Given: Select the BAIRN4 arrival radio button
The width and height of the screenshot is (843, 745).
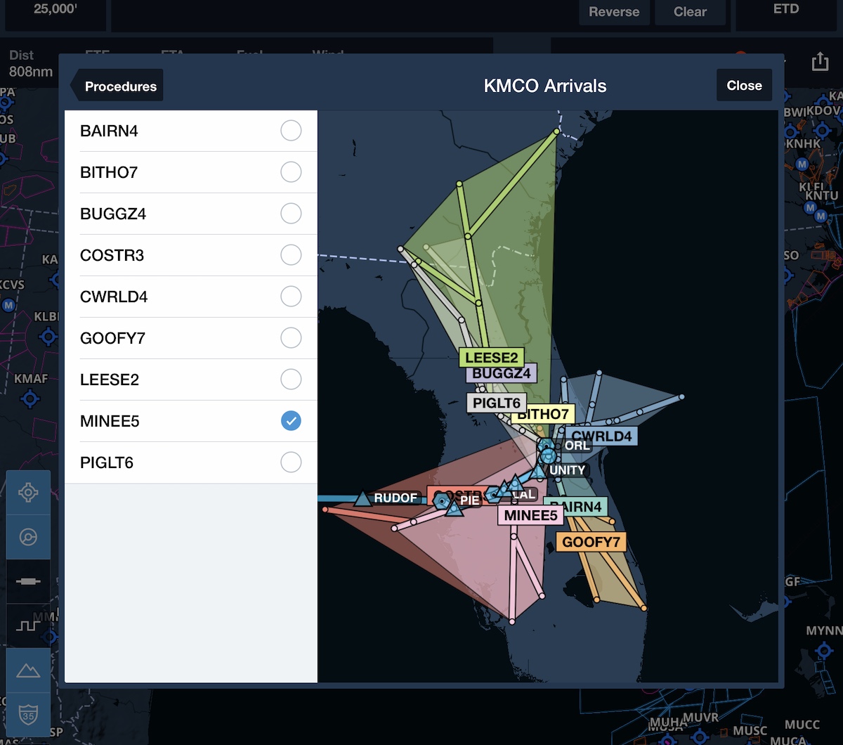Looking at the screenshot, I should click(x=290, y=131).
